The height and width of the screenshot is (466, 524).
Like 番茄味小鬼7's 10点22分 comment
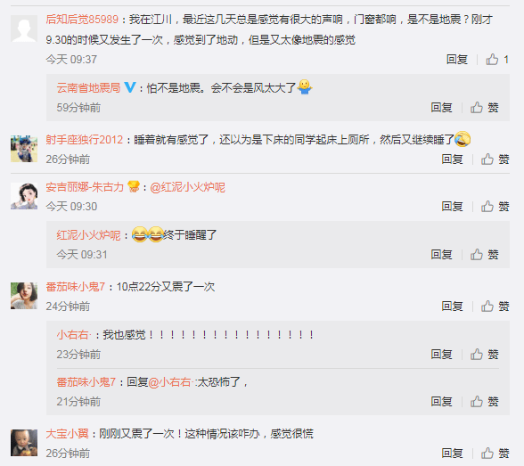click(495, 306)
